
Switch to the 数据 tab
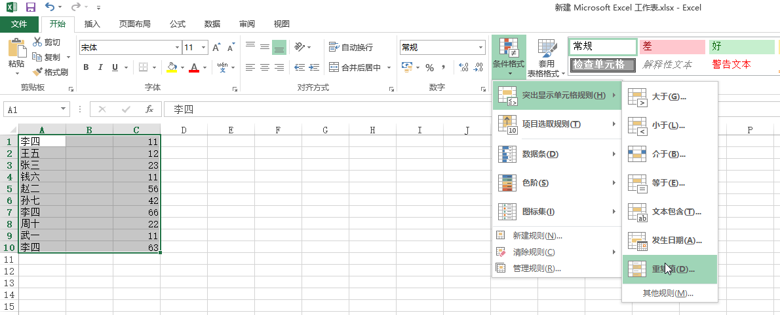[212, 24]
